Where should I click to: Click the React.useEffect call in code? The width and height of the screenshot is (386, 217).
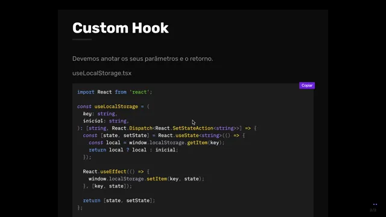tap(104, 171)
